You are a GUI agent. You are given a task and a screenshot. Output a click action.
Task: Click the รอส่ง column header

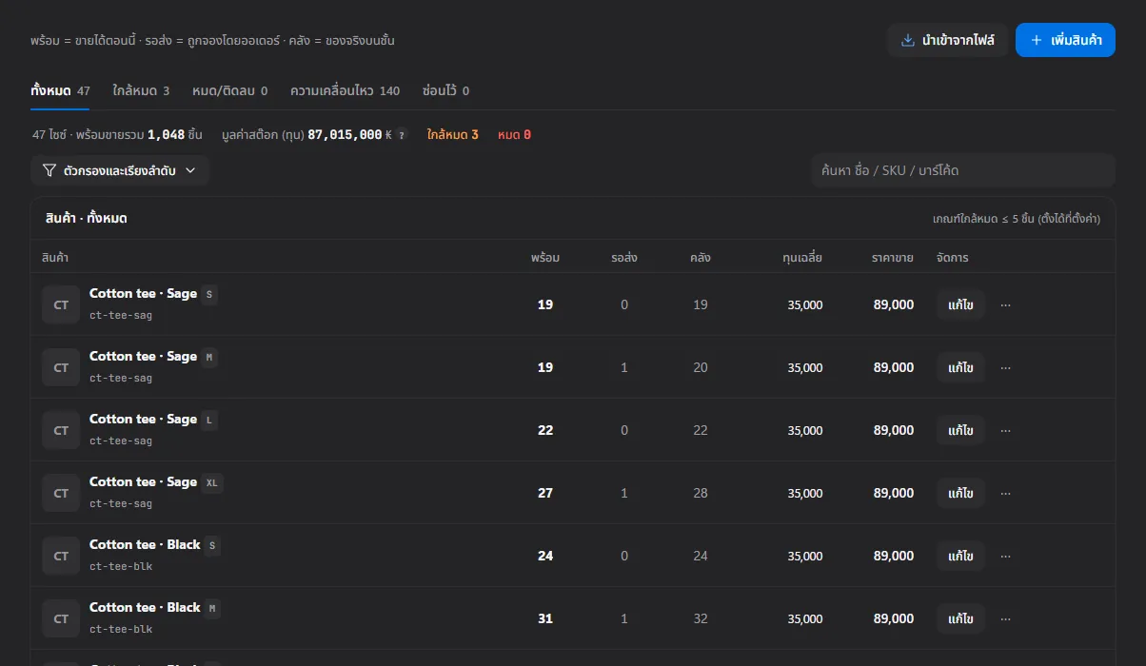[624, 258]
